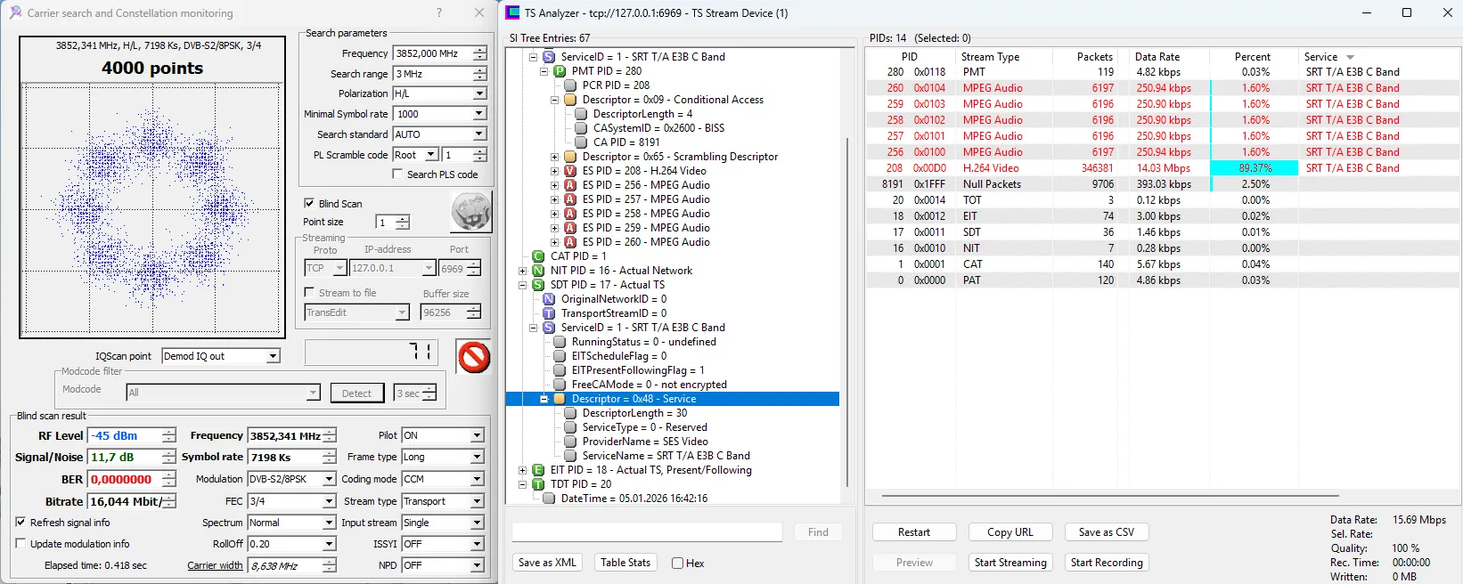Viewport: 1463px width, 584px height.
Task: Click the PMT PID 280 'P' icon
Action: [560, 71]
